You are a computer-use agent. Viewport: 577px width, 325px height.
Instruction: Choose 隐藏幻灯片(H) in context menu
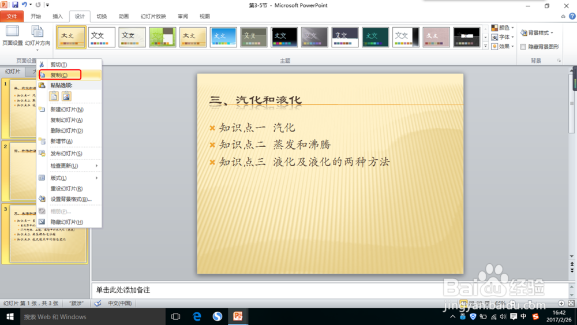click(69, 222)
